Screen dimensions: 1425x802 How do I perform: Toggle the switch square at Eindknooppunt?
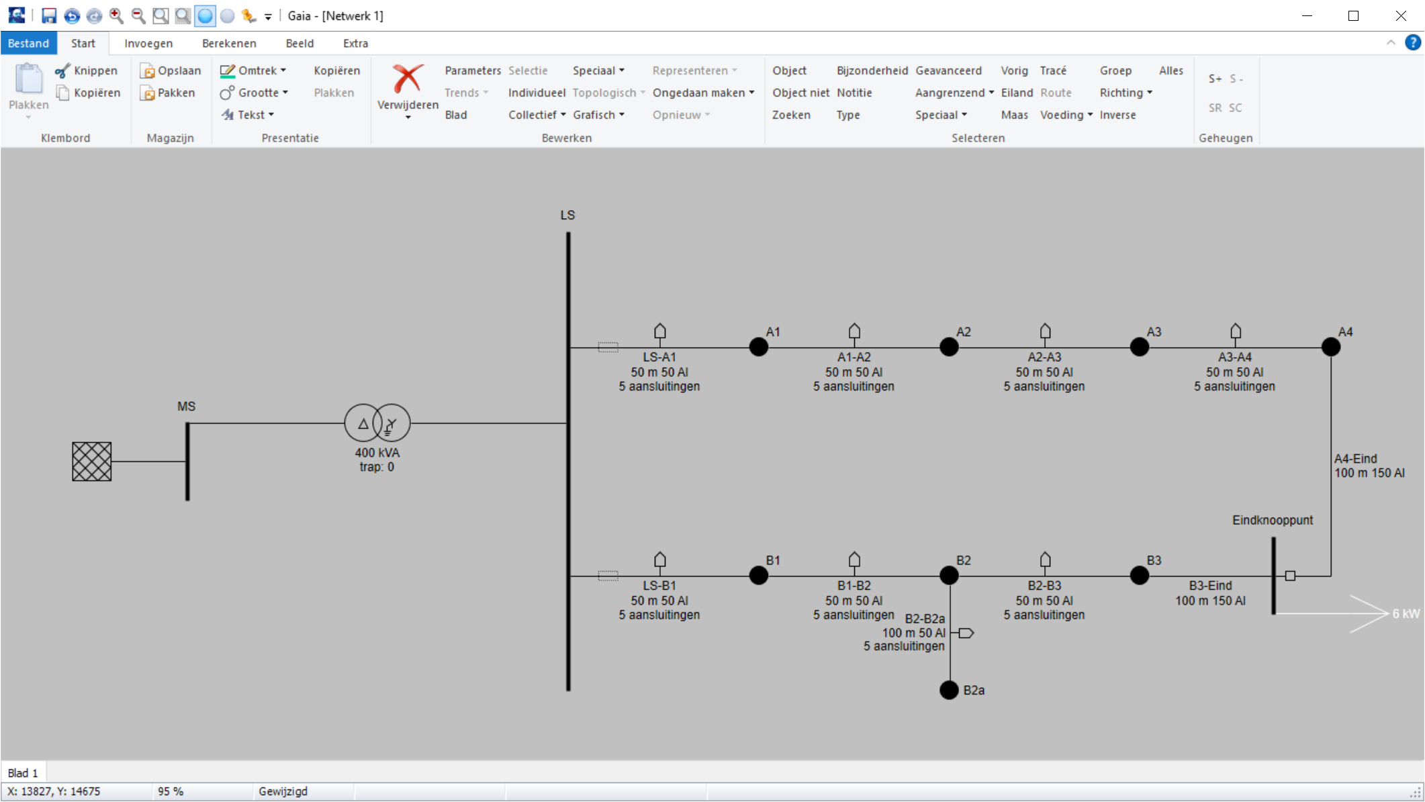(1290, 576)
